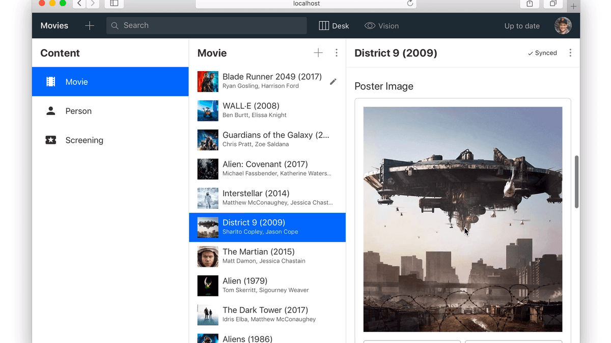Click the large District 9 poster image
Image resolution: width=611 pixels, height=343 pixels.
pyautogui.click(x=463, y=219)
